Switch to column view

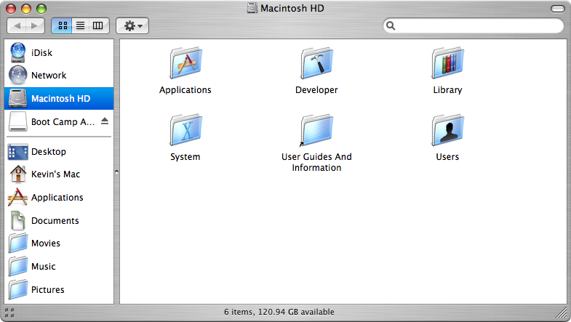(x=98, y=26)
